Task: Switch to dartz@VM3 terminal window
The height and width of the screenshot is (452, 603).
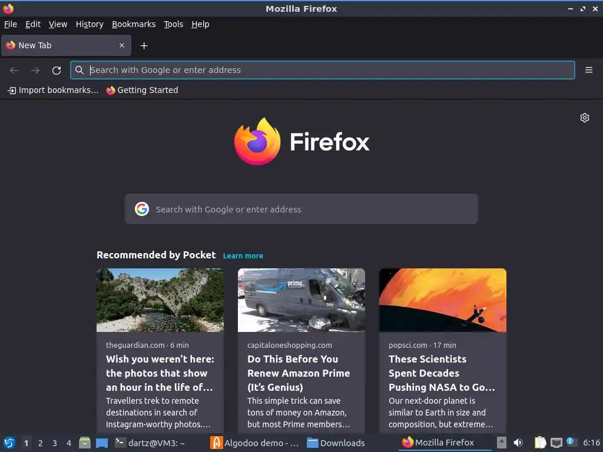Action: pyautogui.click(x=150, y=443)
